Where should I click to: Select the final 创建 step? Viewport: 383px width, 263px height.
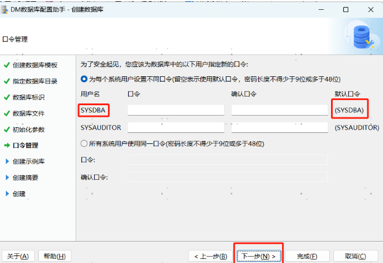pos(19,194)
